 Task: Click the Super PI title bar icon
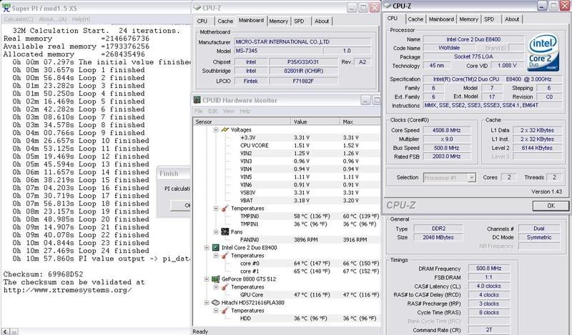click(6, 6)
